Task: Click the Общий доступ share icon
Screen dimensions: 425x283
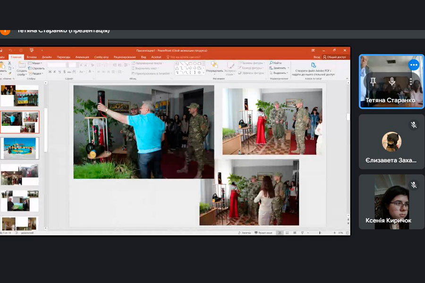Action: [334, 57]
